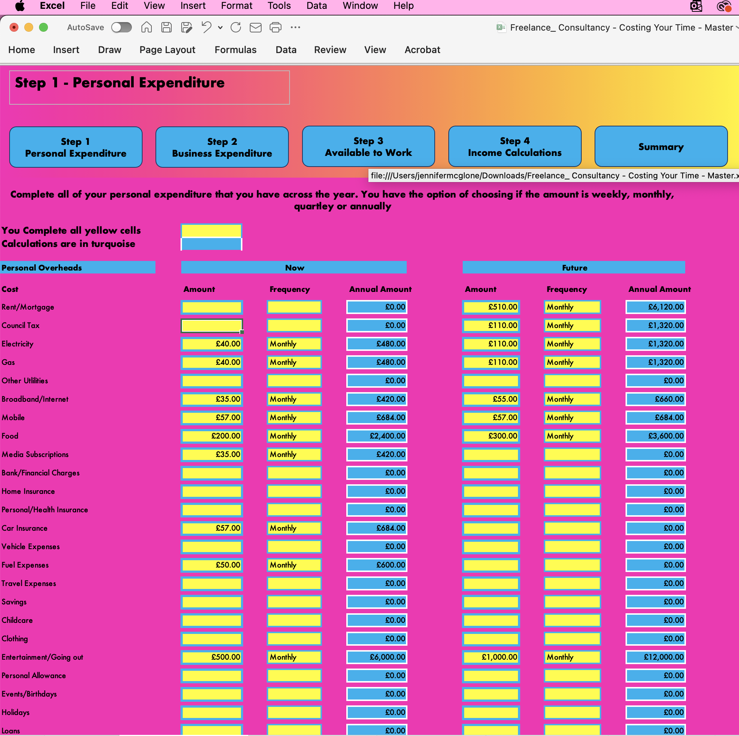Click the Summary navigation button
739x736 pixels.
(x=661, y=147)
